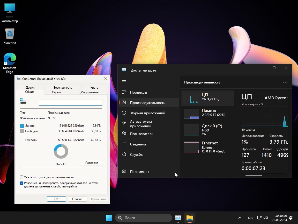Click the disk name input field
The image size is (298, 224).
tap(70, 102)
